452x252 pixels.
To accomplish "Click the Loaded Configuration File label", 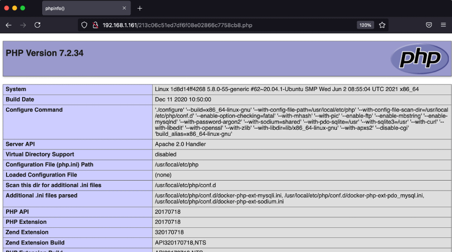I will 41,175.
